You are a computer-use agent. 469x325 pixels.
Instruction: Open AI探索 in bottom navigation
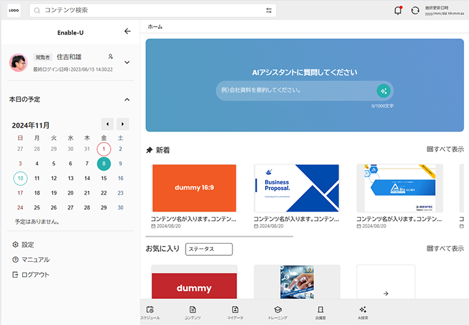(363, 313)
